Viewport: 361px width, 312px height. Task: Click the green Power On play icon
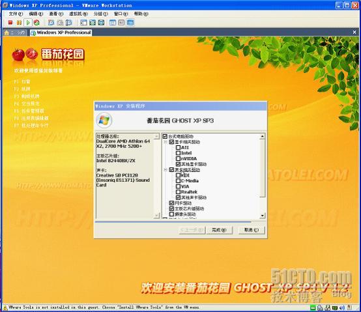(x=28, y=23)
